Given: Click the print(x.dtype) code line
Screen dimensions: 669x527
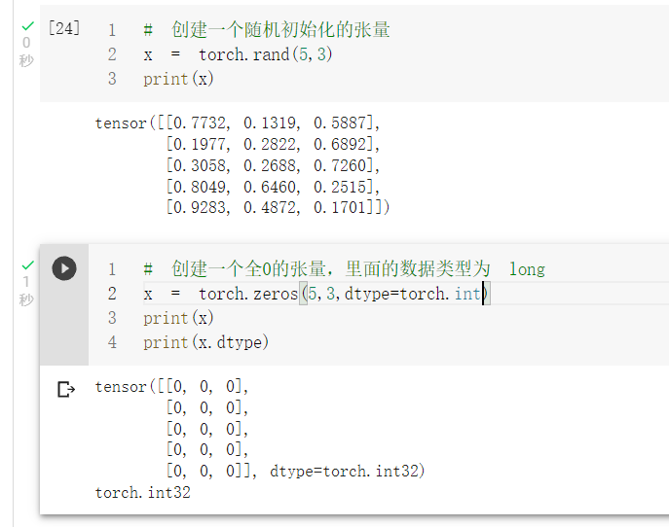Looking at the screenshot, I should click(x=205, y=342).
